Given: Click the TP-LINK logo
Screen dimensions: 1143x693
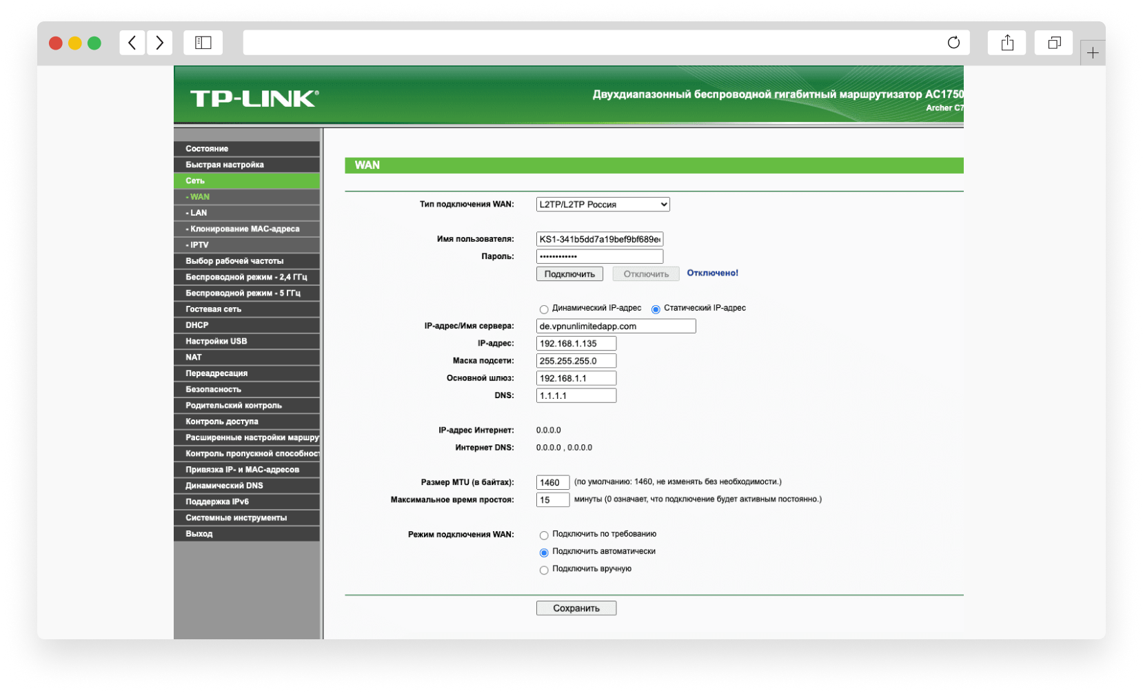Looking at the screenshot, I should (x=254, y=99).
